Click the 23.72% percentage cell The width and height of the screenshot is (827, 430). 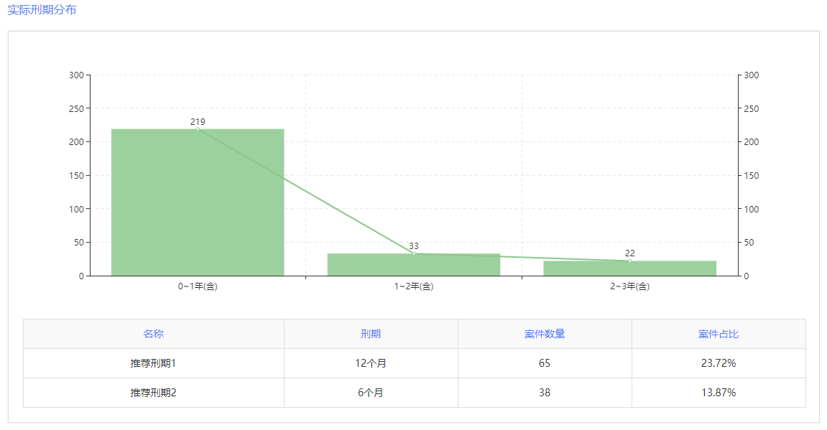tap(719, 363)
